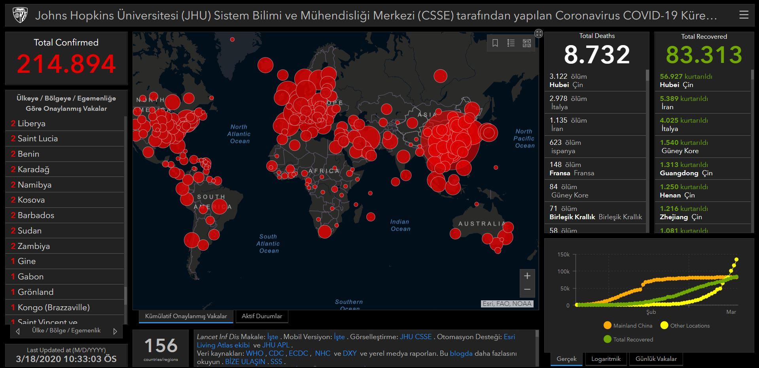This screenshot has height=368, width=759.
Task: Click the Henan 1.250 kurtarıldı entry
Action: coord(703,191)
